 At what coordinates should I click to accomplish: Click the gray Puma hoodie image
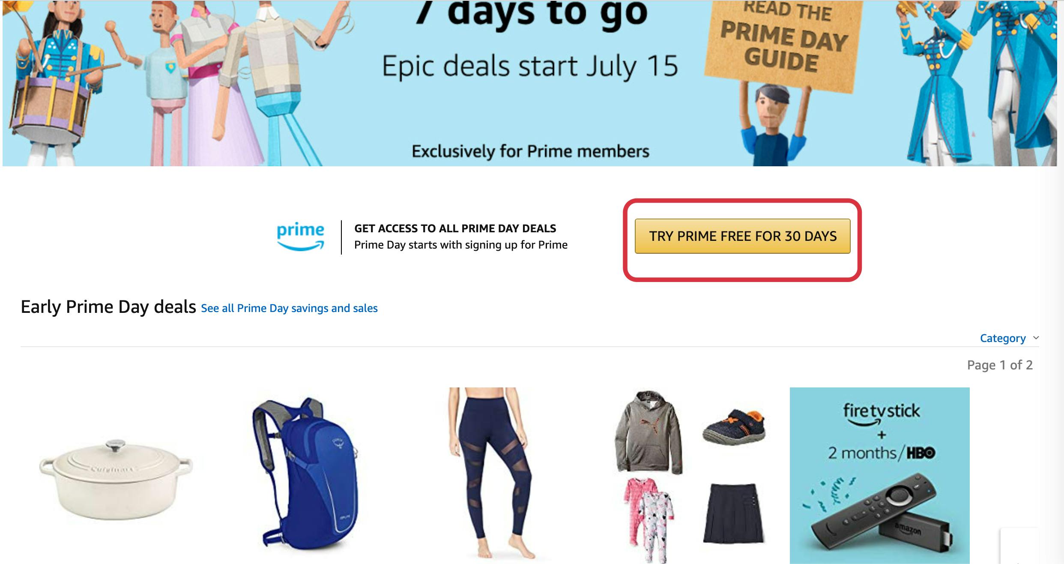648,432
